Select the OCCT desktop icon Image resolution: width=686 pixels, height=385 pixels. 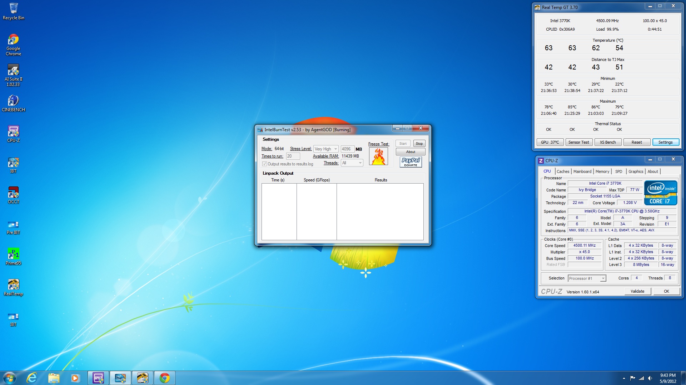click(14, 195)
